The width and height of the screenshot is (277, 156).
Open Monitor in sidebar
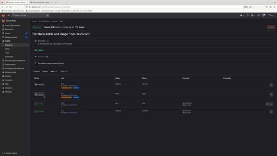click(x=8, y=76)
